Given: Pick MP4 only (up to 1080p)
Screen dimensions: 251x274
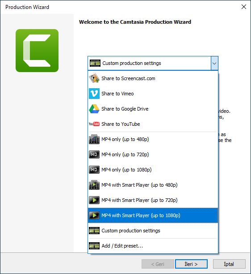Looking at the screenshot, I should tap(153, 170).
